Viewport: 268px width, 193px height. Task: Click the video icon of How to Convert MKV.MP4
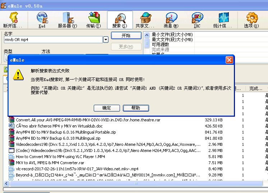point(11,157)
